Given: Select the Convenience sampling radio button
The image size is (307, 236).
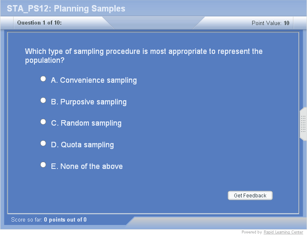Looking at the screenshot, I should click(x=43, y=79).
